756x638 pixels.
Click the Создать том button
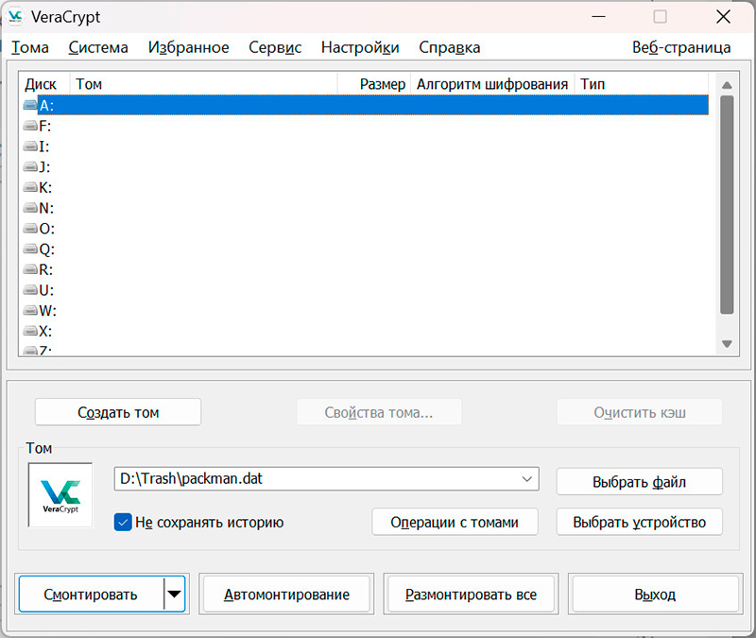click(118, 412)
